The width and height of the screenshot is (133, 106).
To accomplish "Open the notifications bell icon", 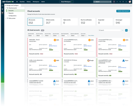I will coord(126,2).
